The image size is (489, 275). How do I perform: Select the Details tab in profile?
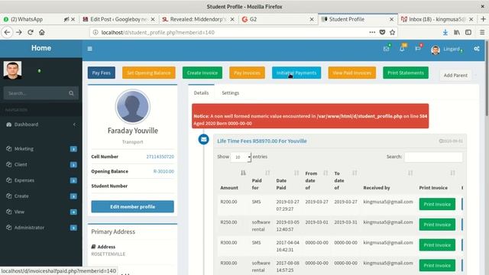(x=201, y=93)
